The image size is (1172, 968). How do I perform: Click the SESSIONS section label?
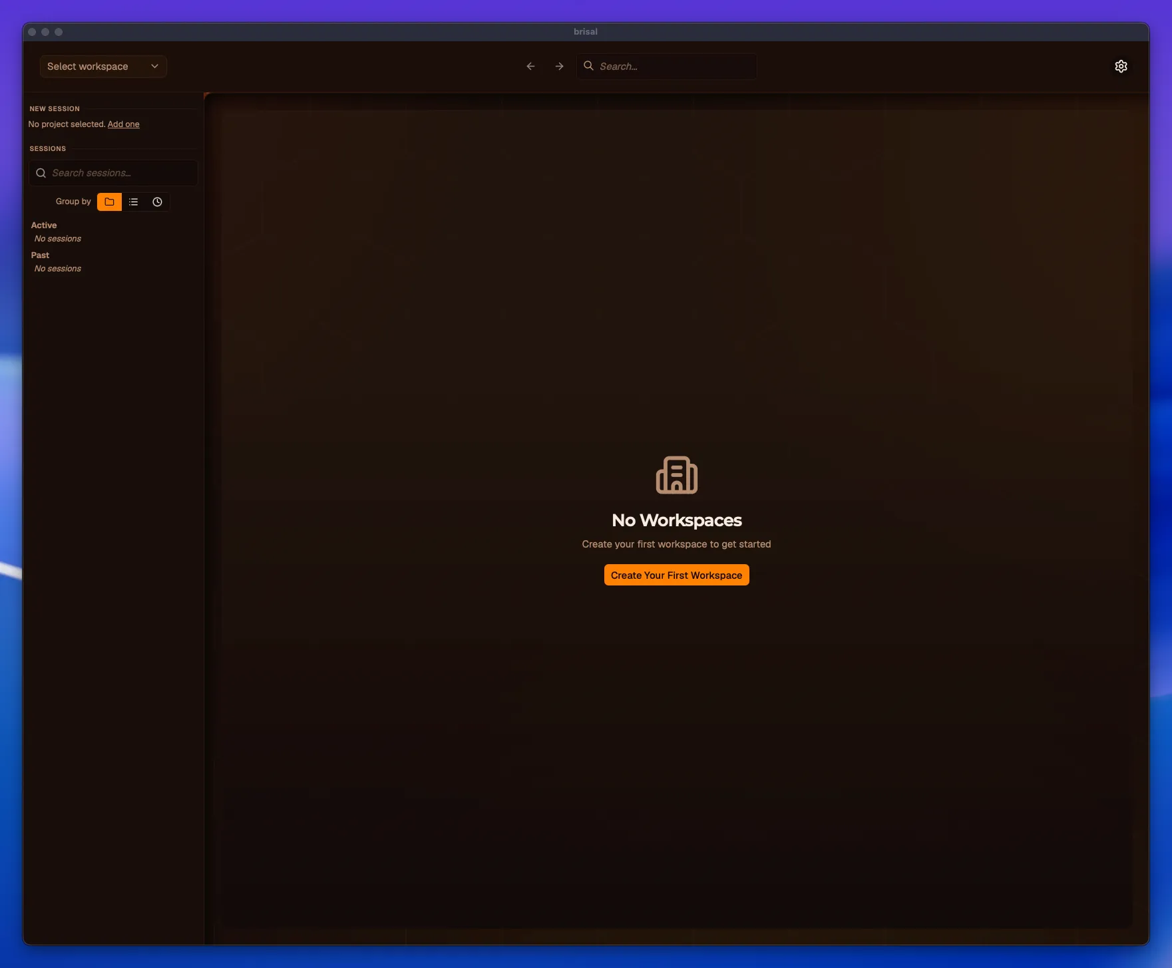pos(48,148)
